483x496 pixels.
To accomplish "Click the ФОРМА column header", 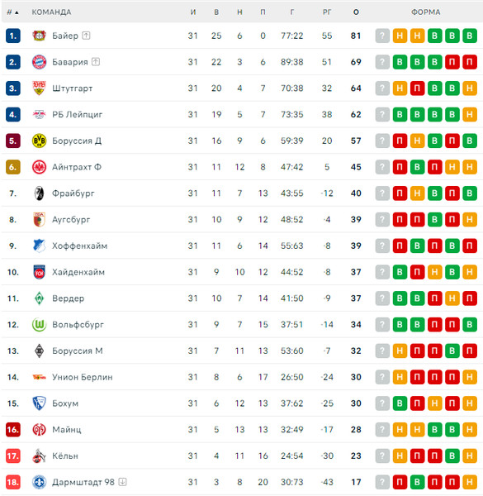I will point(426,12).
